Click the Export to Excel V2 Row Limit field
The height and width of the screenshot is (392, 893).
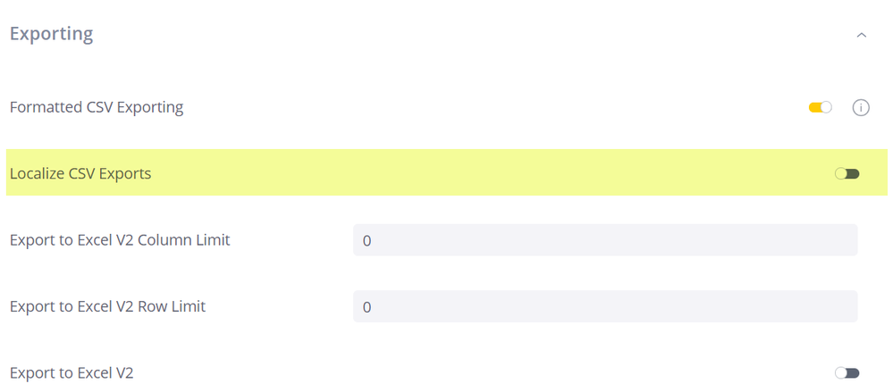pos(604,306)
